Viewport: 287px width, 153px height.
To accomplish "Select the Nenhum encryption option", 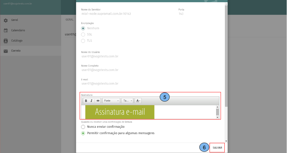I will pos(83,28).
